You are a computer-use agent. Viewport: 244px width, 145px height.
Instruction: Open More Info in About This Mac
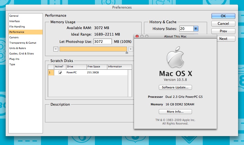pos(175,112)
